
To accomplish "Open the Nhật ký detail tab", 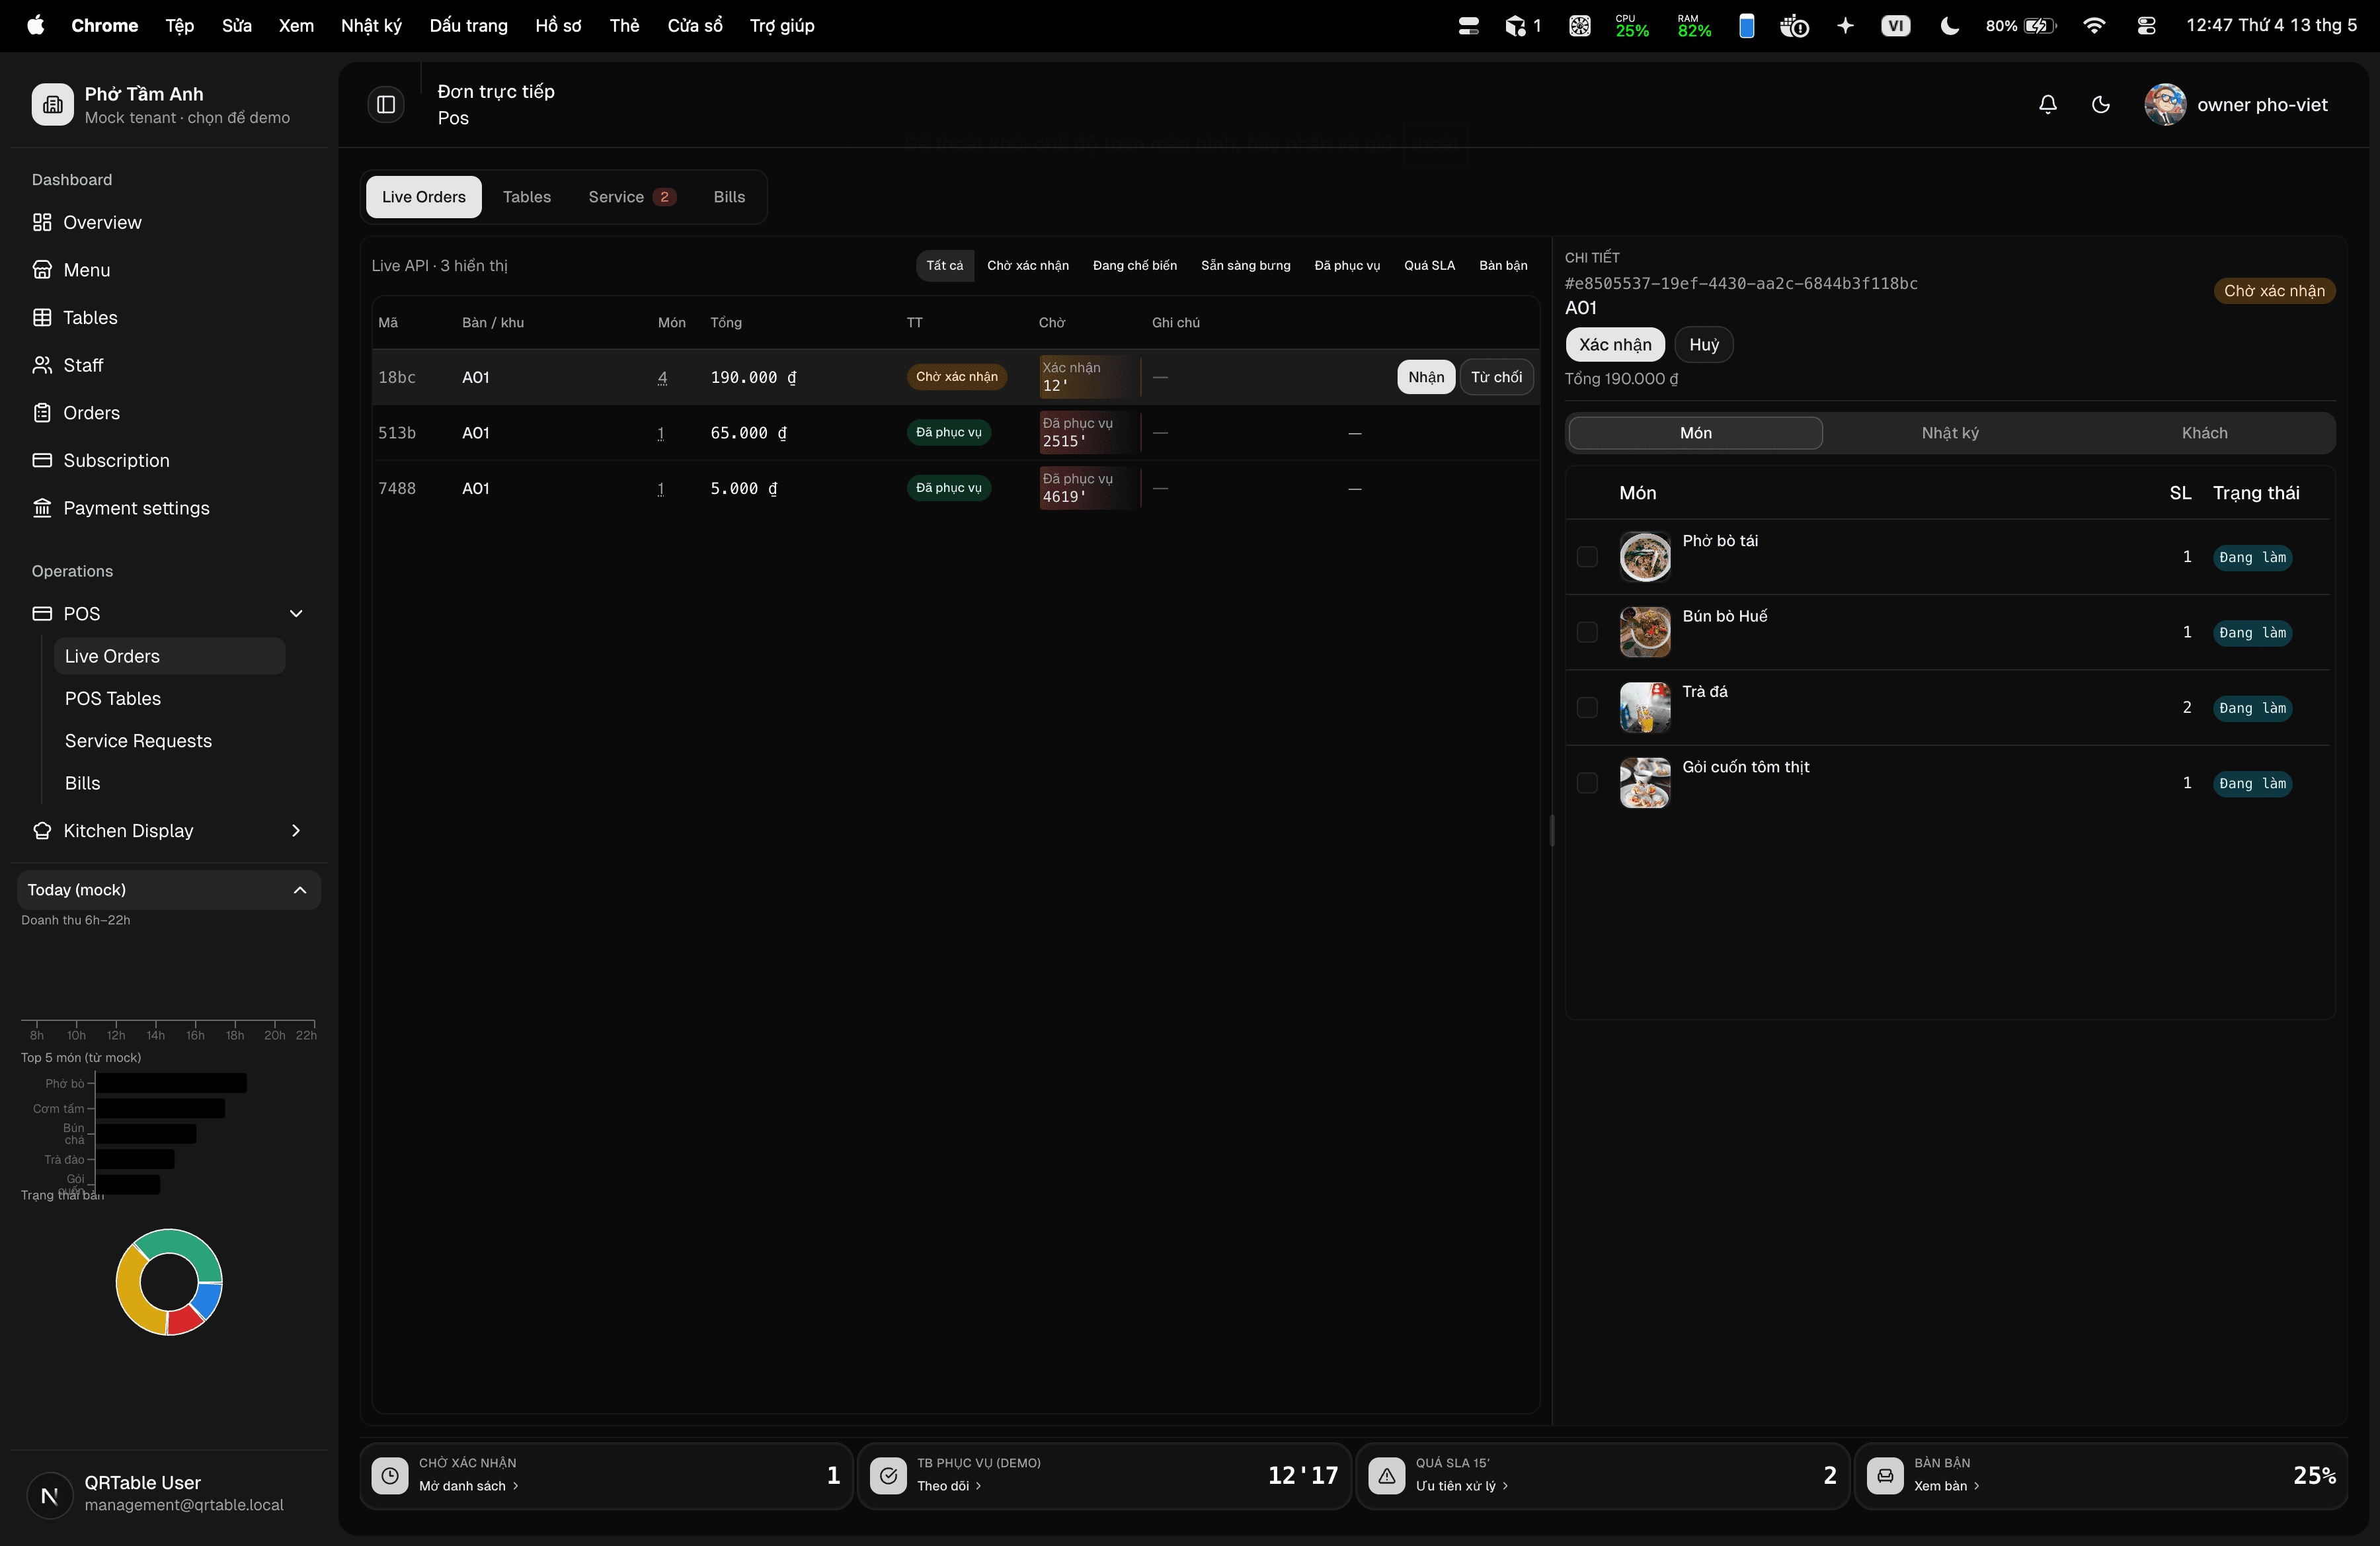I will point(1950,433).
